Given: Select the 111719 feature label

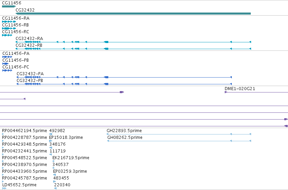Looking at the screenshot, I should [58, 151].
